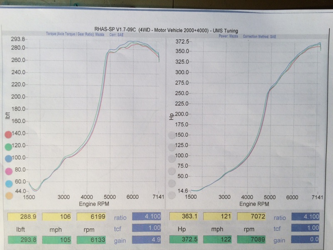
Task: Click the 372.5 power axis maximum
Action: click(182, 41)
